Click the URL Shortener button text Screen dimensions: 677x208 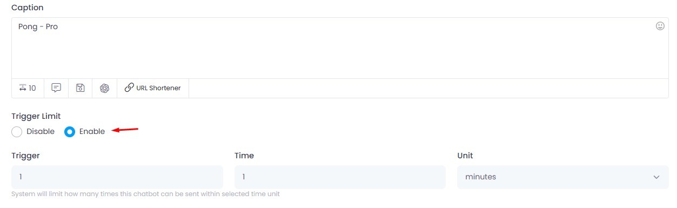tap(158, 88)
